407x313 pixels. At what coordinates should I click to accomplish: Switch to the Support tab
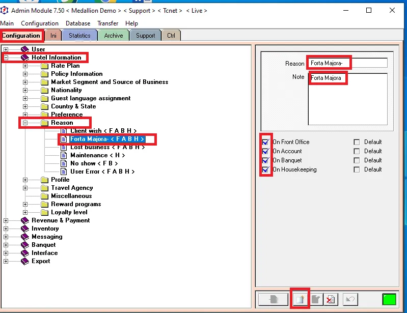click(145, 36)
